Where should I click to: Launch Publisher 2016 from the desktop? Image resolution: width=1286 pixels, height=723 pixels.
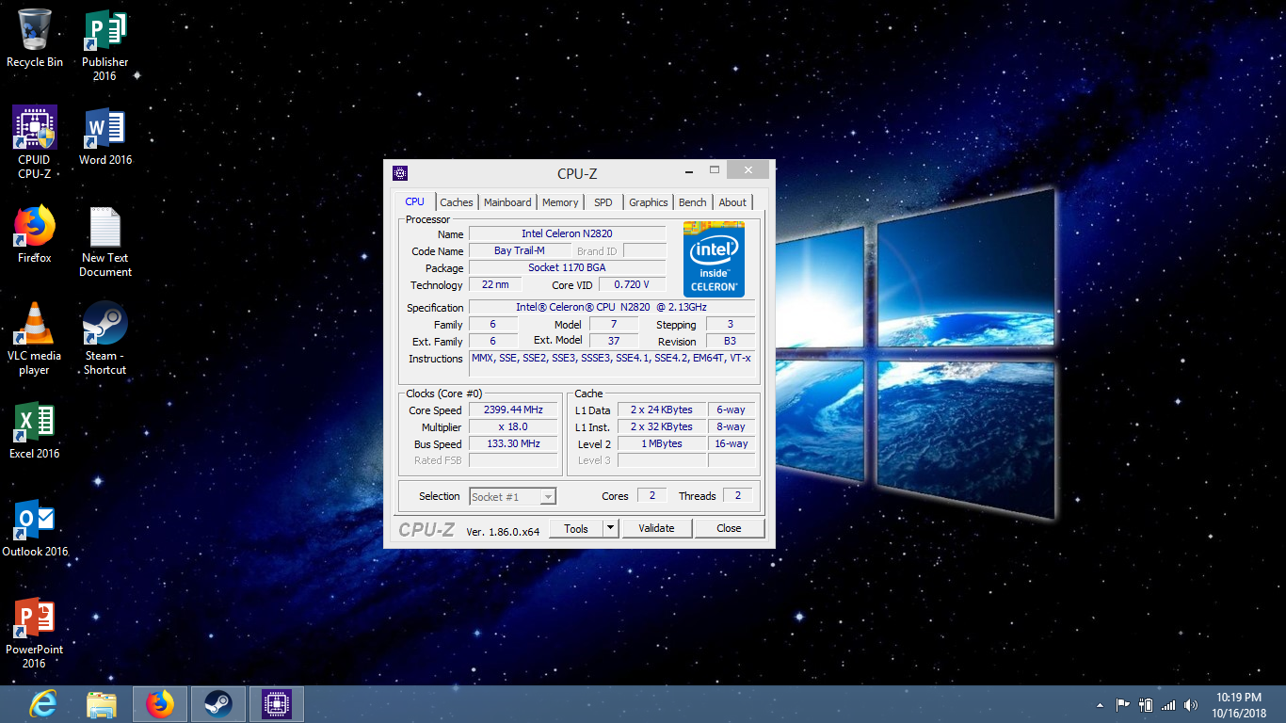104,45
